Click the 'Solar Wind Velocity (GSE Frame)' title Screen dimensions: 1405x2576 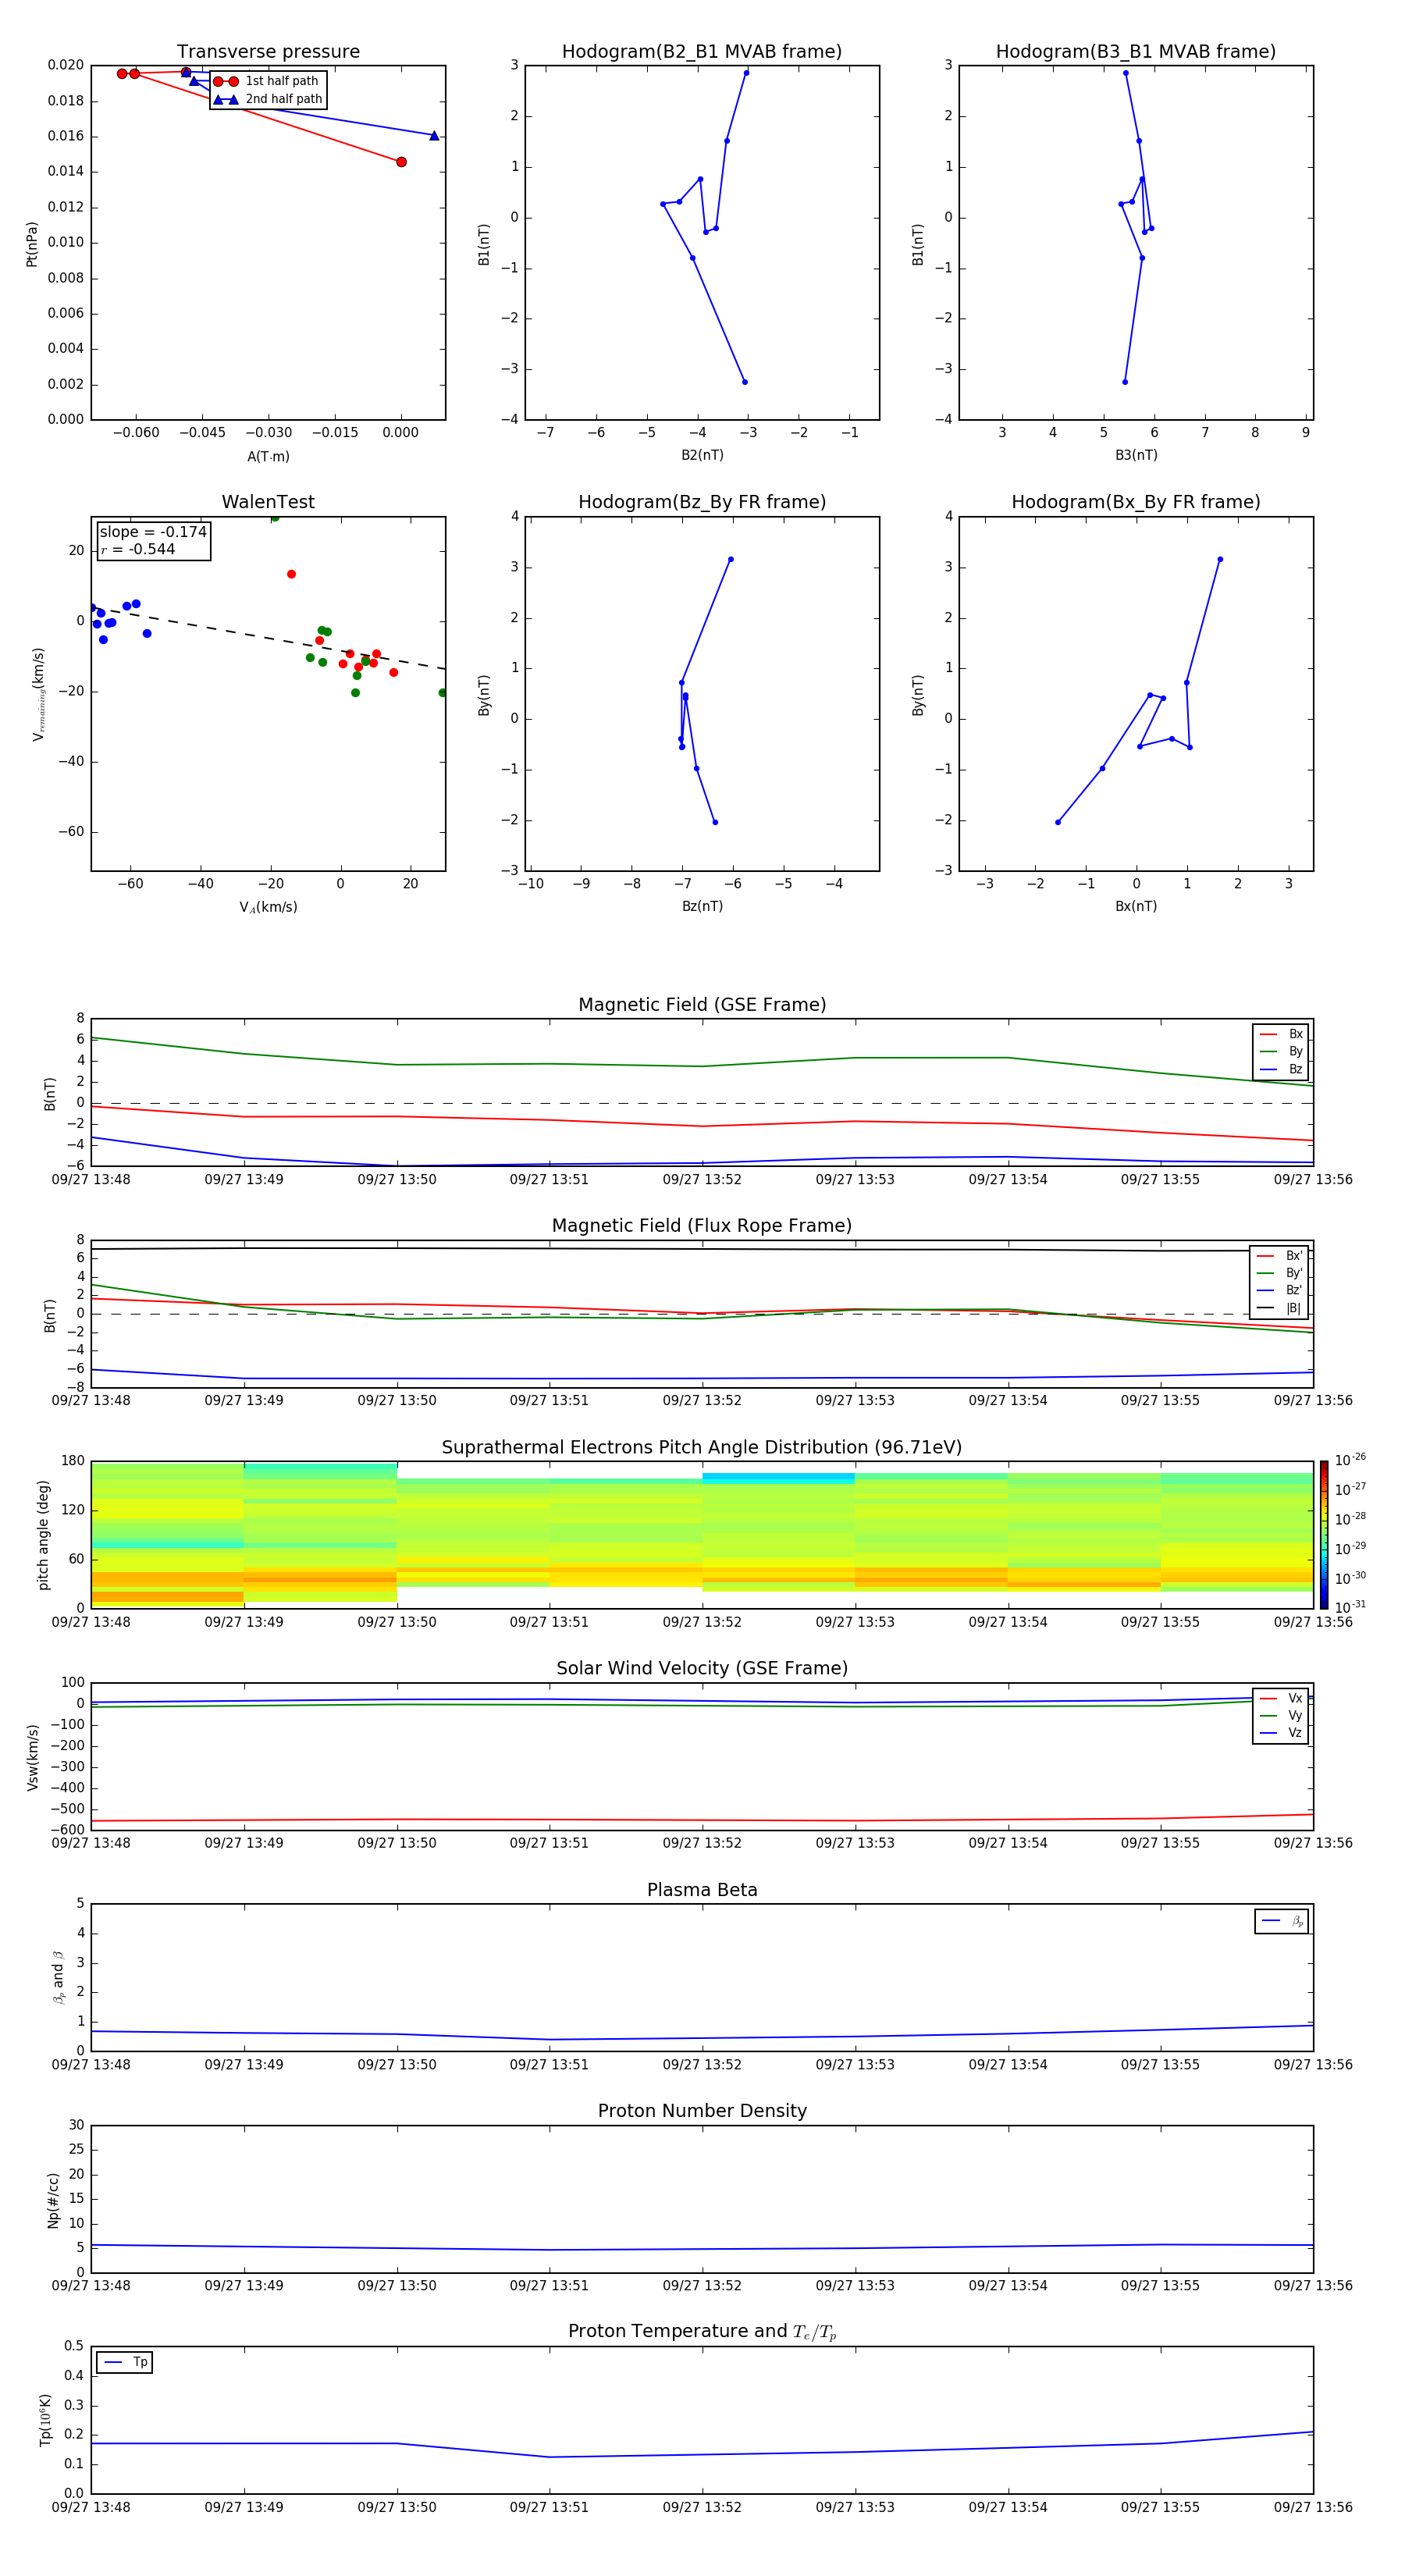702,1668
